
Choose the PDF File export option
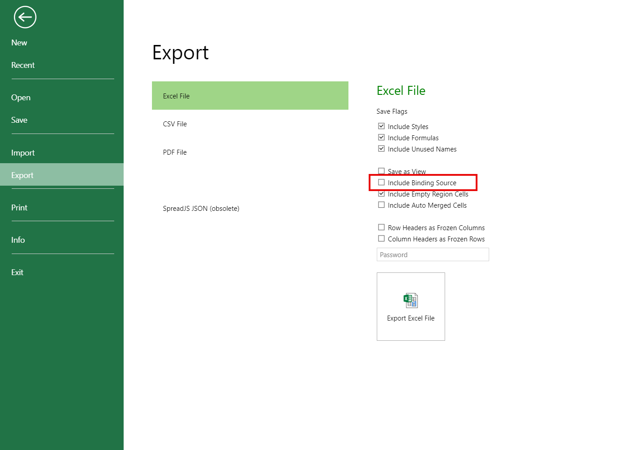(175, 152)
